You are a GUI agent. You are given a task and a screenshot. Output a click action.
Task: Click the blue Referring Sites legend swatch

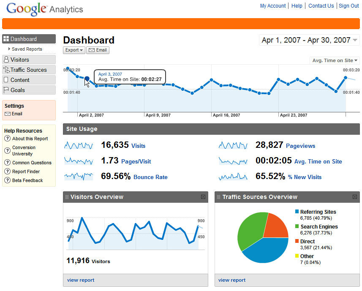pos(297,212)
